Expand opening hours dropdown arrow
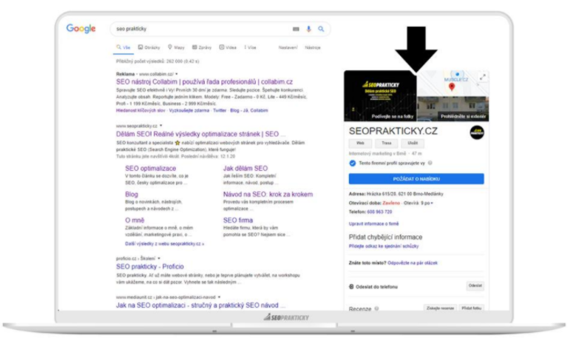The height and width of the screenshot is (341, 576). 432,203
